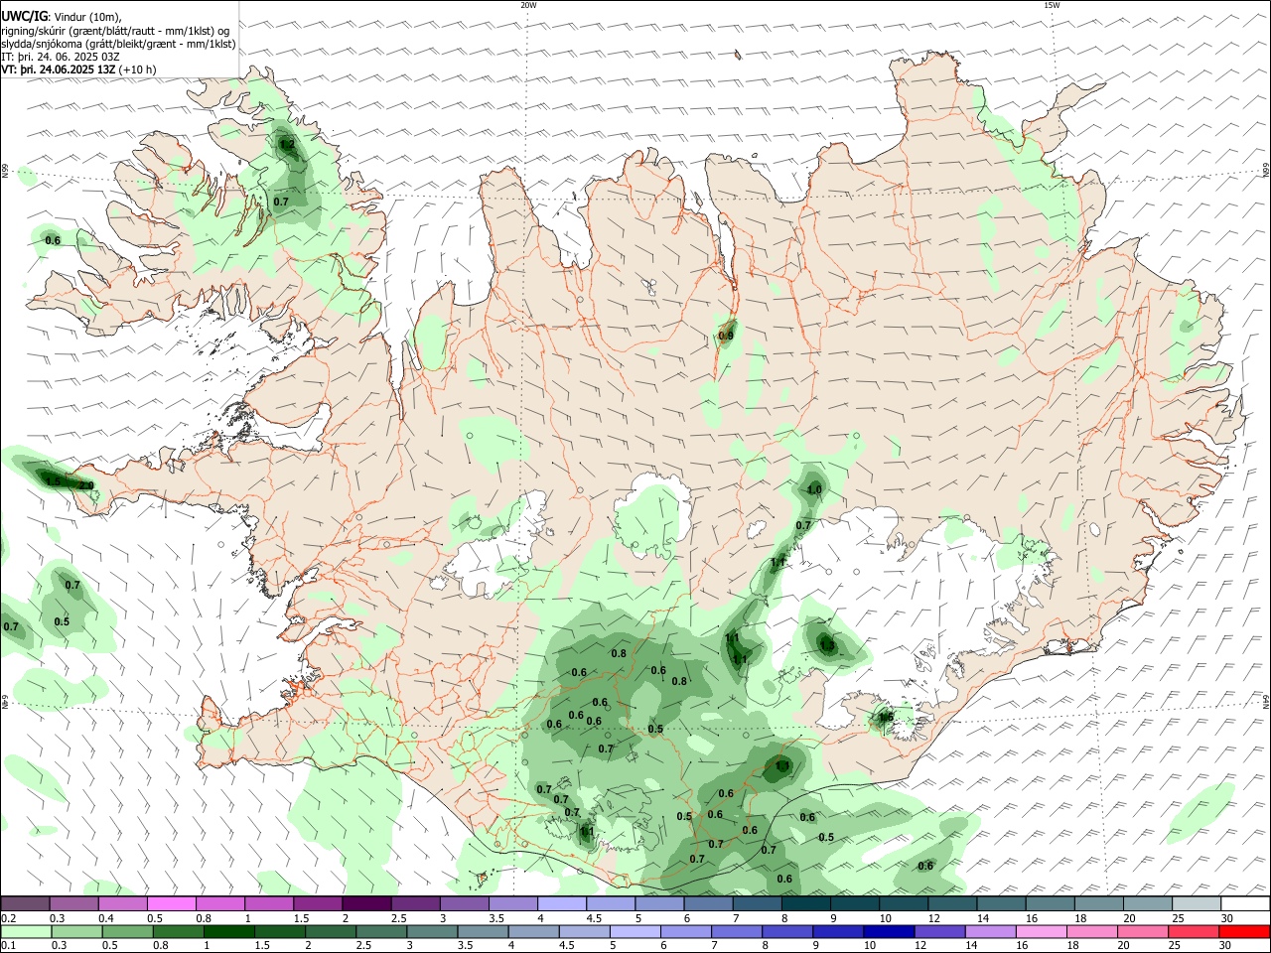Viewport: 1271px width, 953px height.
Task: Select the white swatch ending upper legend row
Action: click(x=1245, y=903)
